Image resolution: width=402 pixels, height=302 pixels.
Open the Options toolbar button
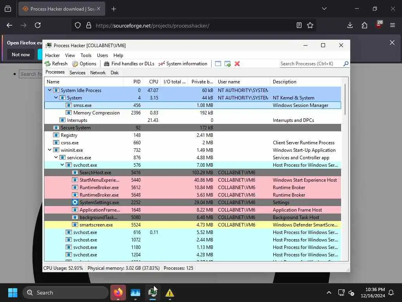coord(84,64)
